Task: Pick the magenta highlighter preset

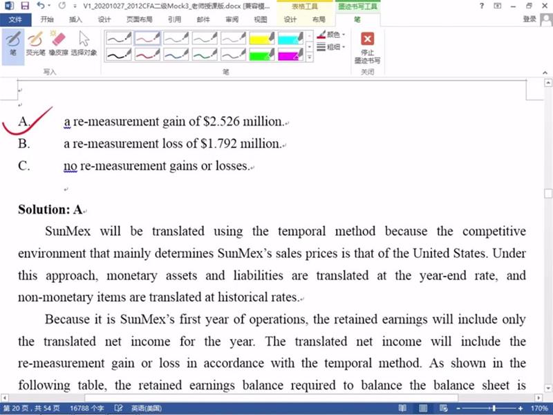Action: click(x=290, y=55)
